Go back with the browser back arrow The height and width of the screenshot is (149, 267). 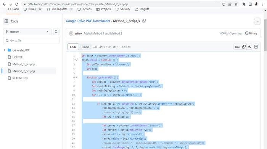4,4
